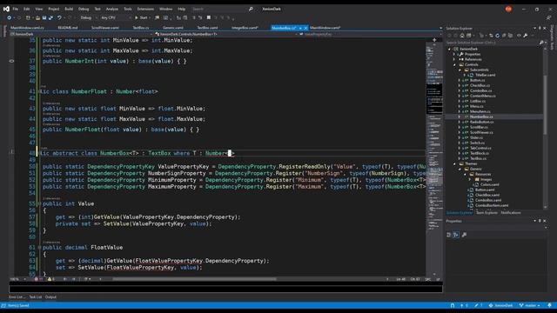
Task: Click the Visual Studio logo icon
Action: 6,9
